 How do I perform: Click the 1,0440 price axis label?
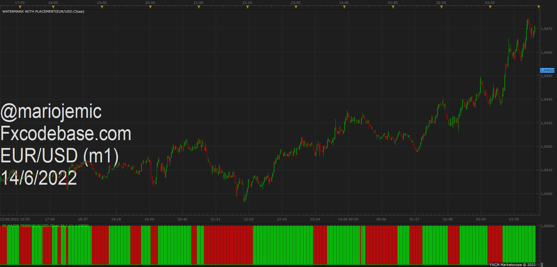(x=546, y=99)
